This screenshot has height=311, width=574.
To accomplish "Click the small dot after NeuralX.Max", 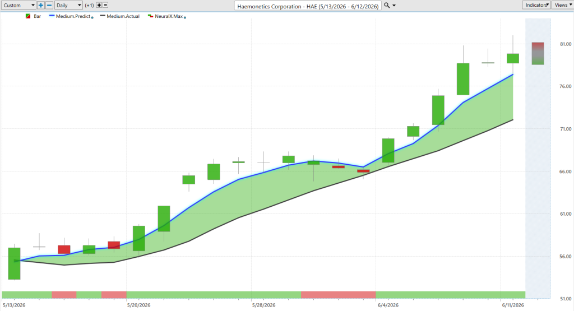I will point(185,17).
